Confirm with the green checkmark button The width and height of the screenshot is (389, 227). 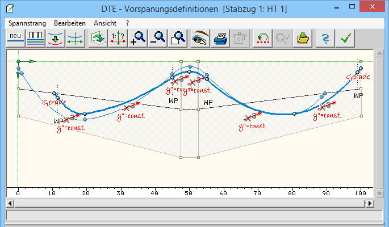pos(345,39)
